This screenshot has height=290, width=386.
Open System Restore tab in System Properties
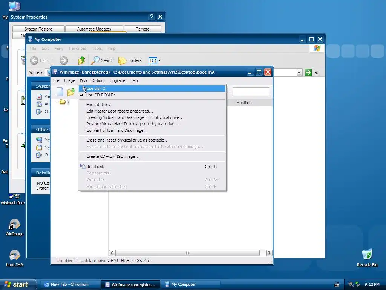tap(38, 29)
